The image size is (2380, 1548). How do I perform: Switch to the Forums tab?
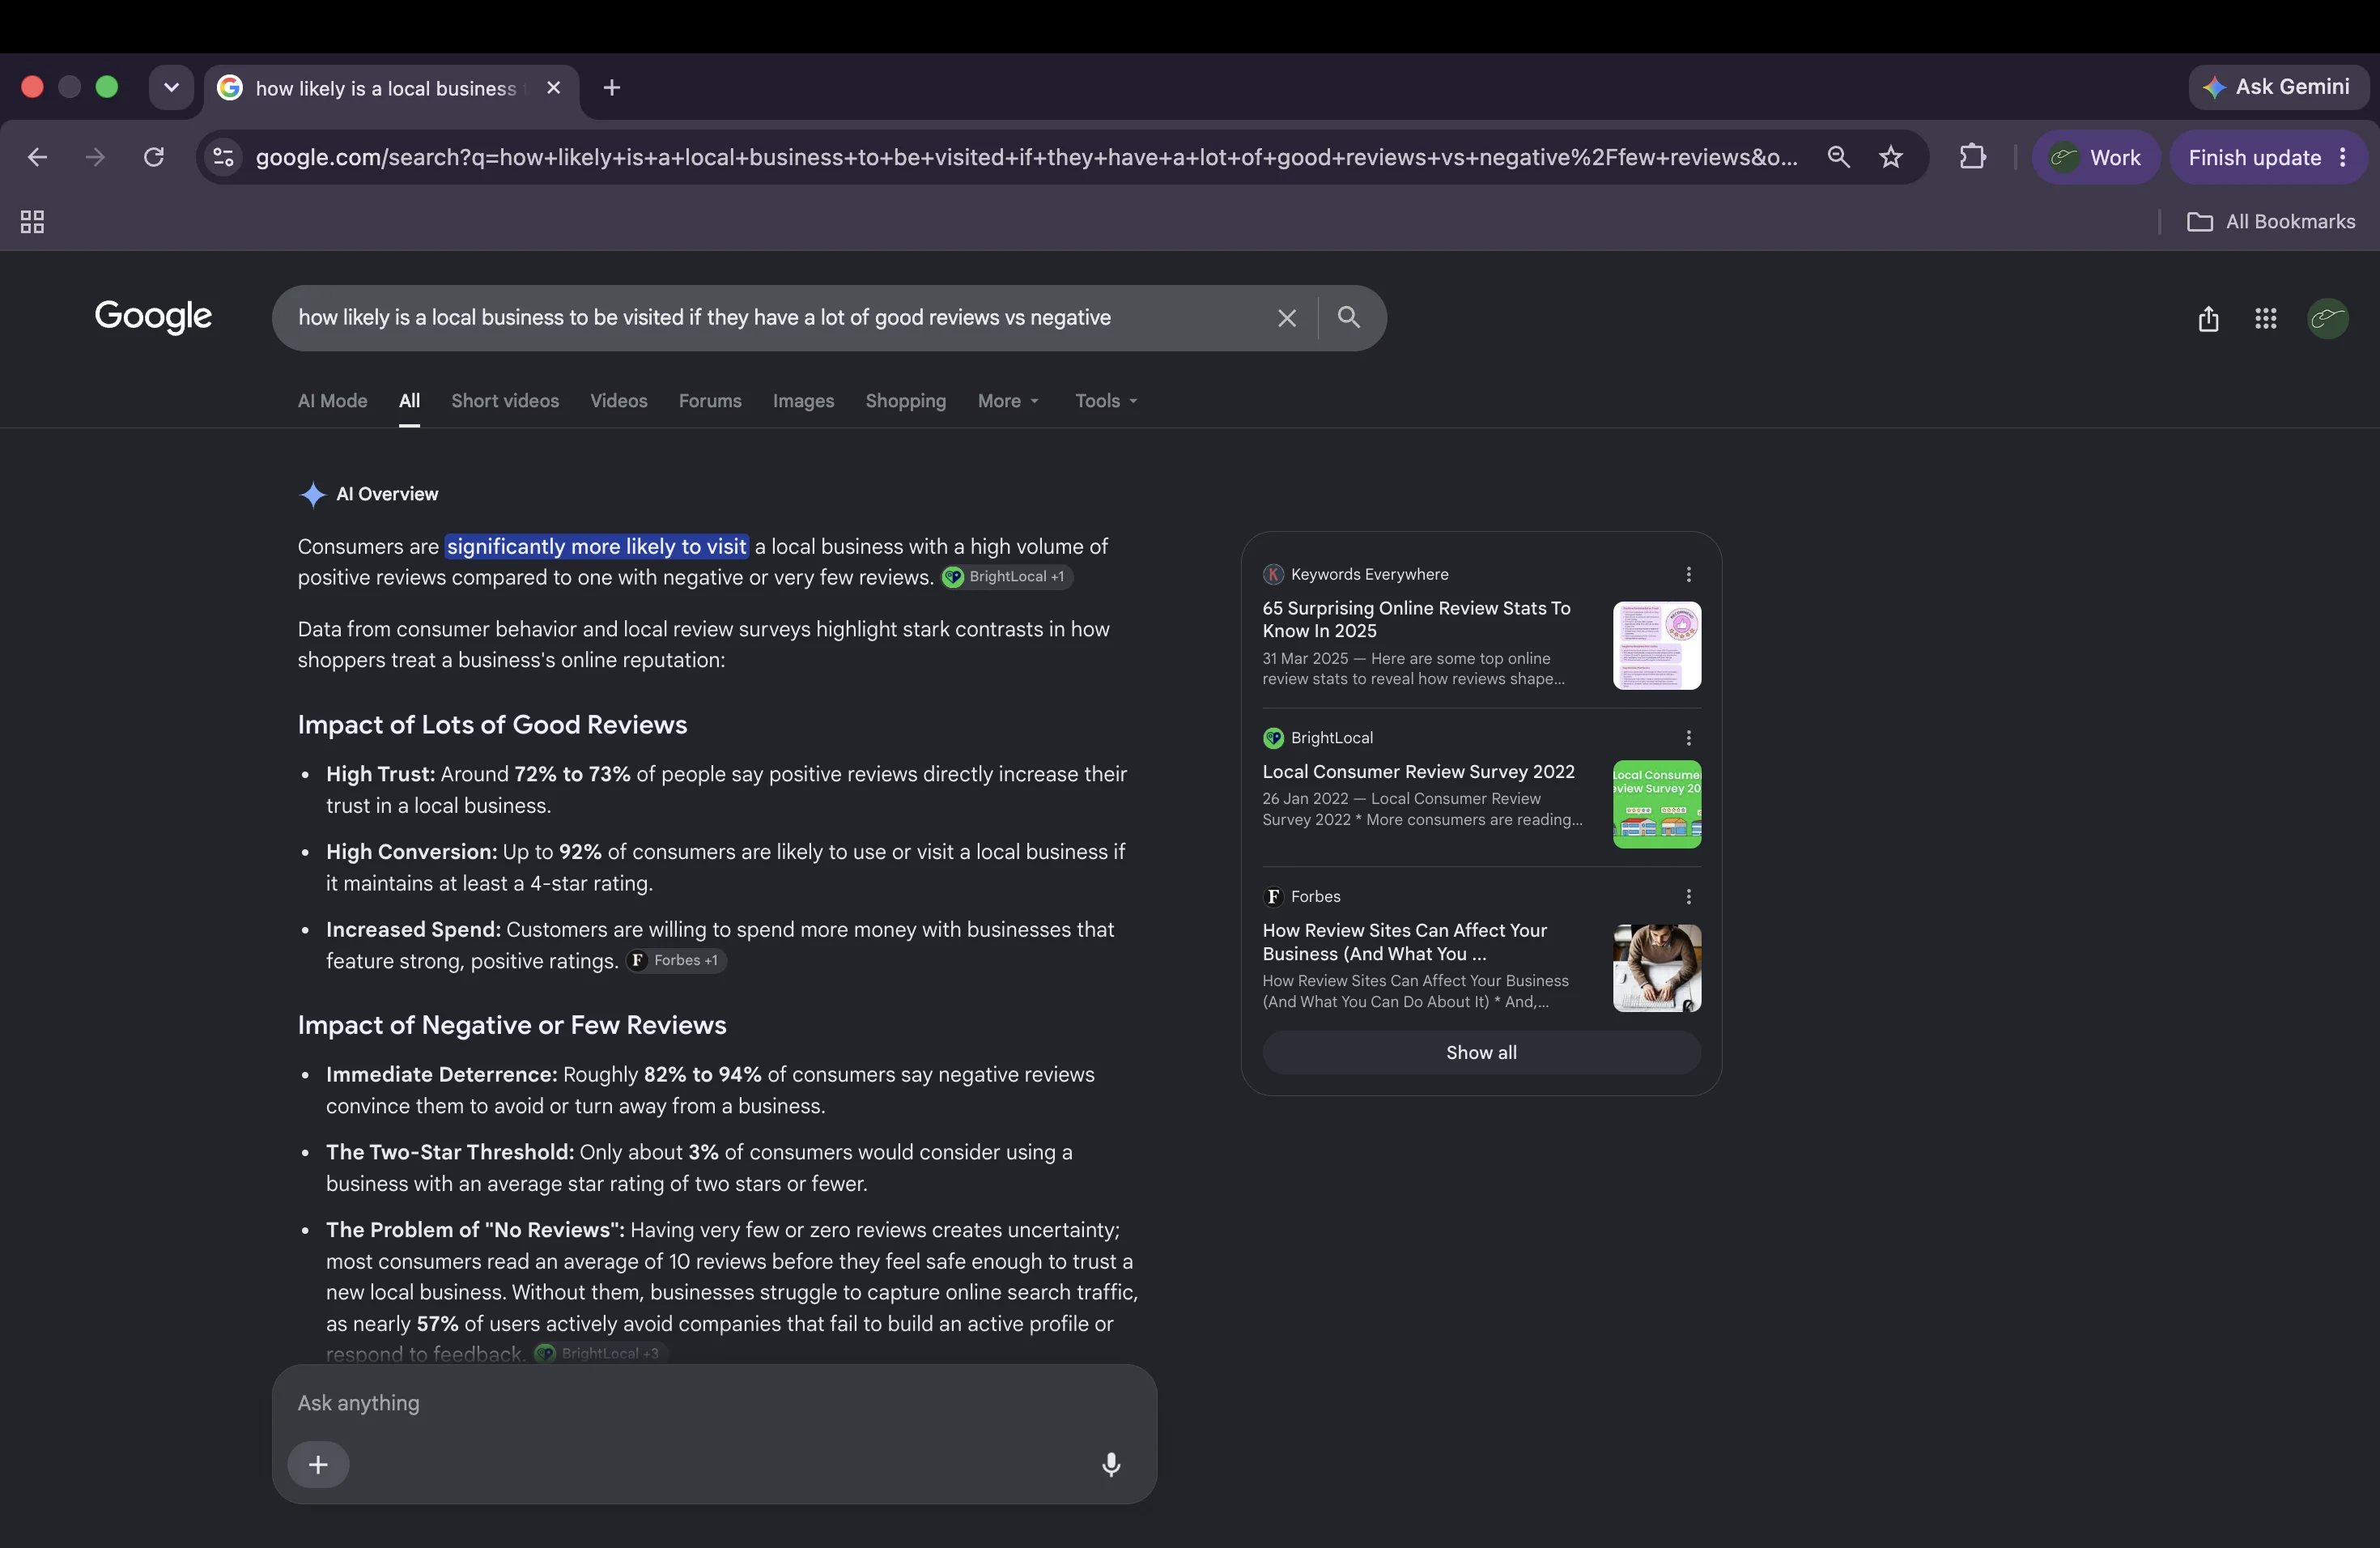(x=710, y=401)
